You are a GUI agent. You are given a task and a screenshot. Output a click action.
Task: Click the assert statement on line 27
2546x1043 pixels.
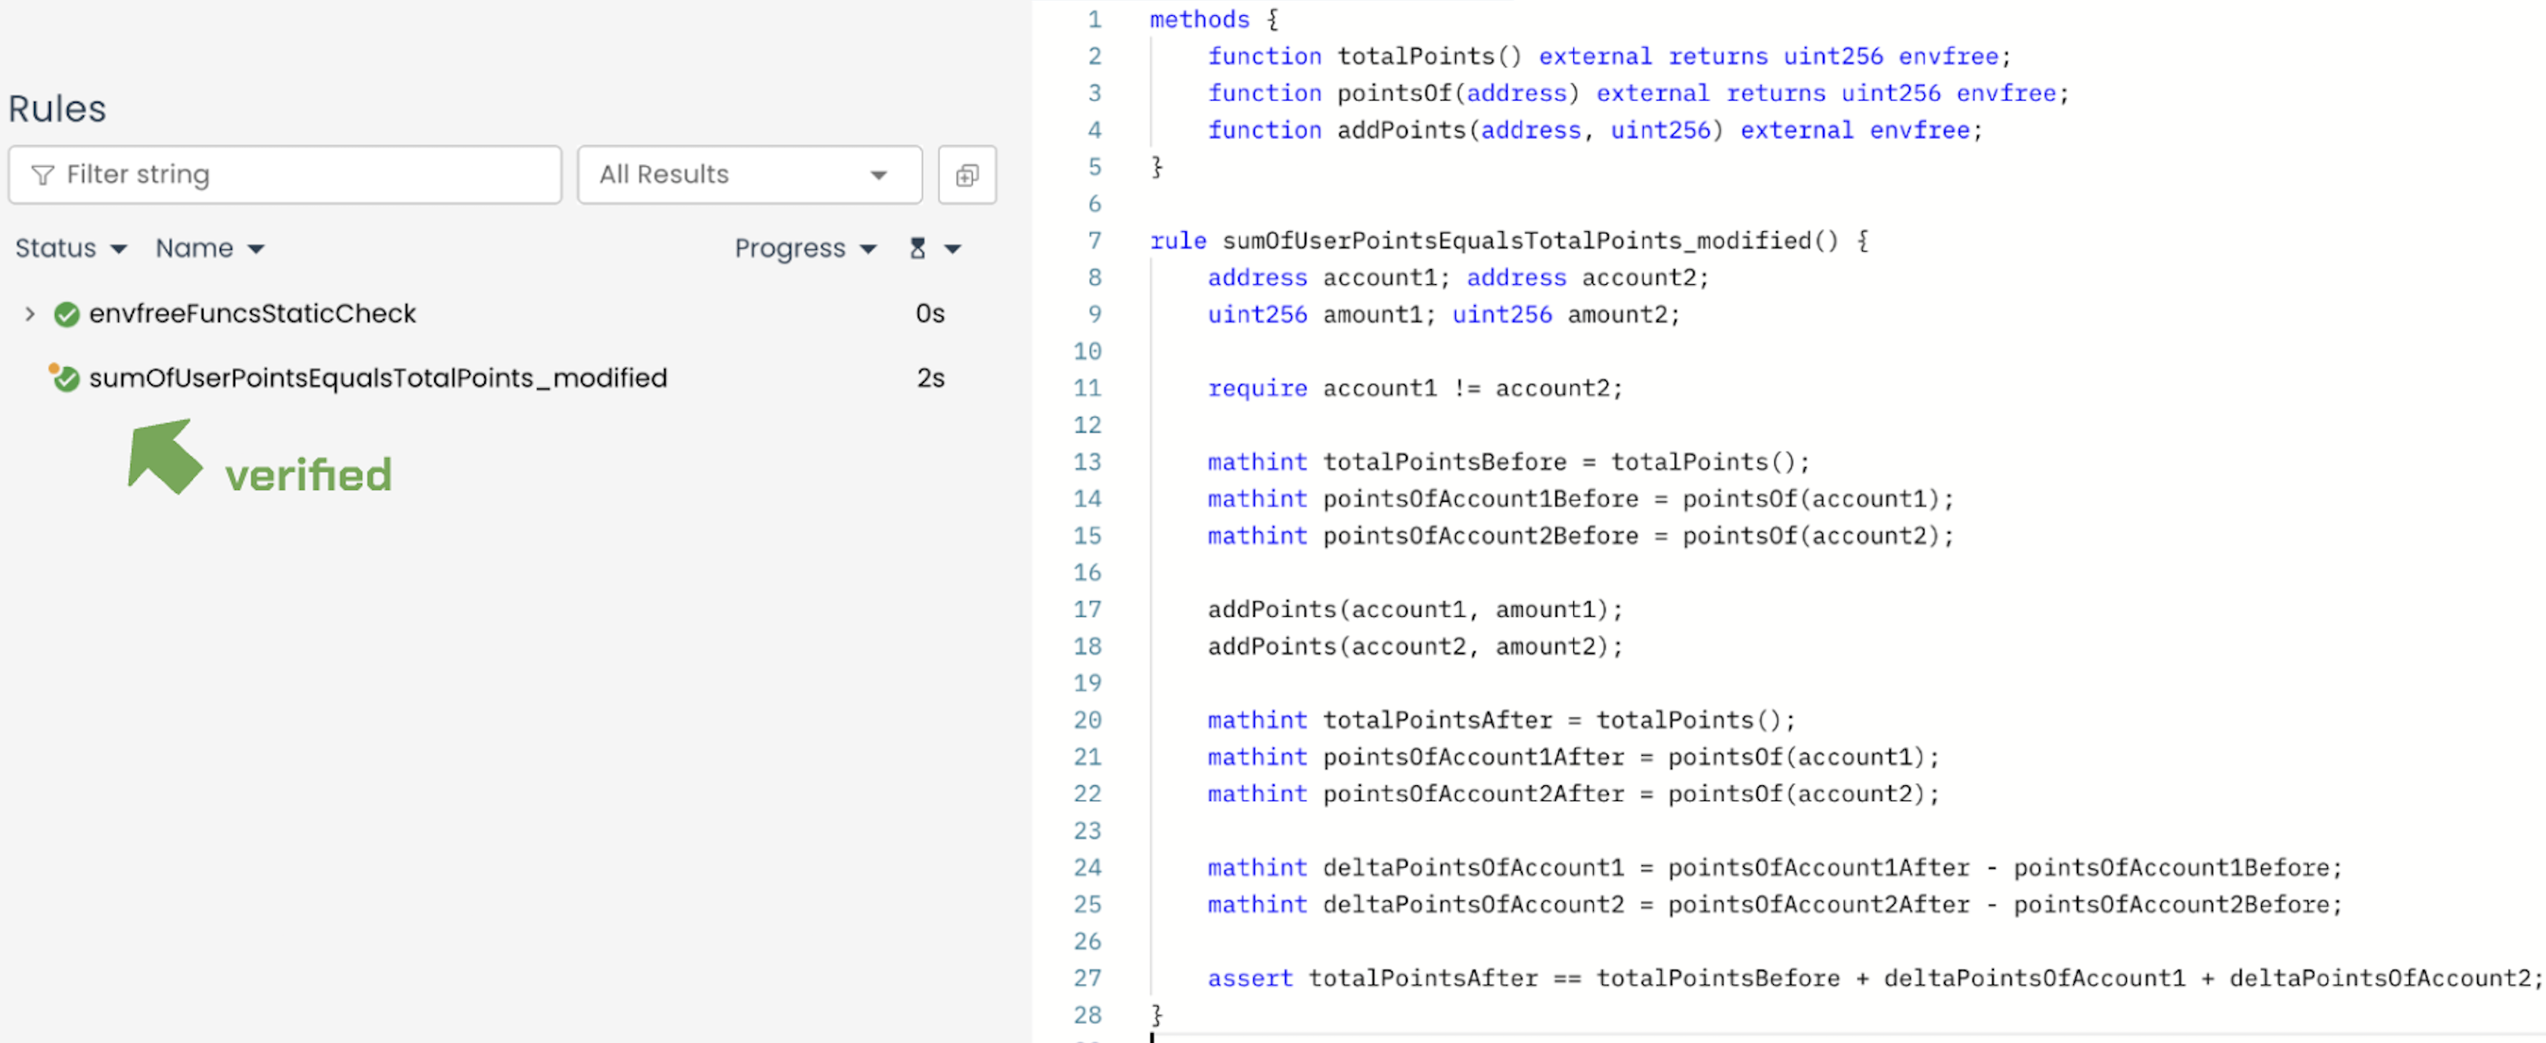coord(1250,978)
